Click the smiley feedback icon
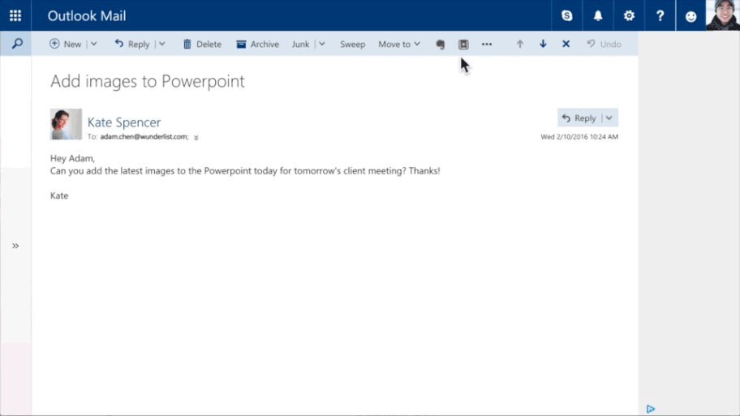740x416 pixels. coord(691,16)
